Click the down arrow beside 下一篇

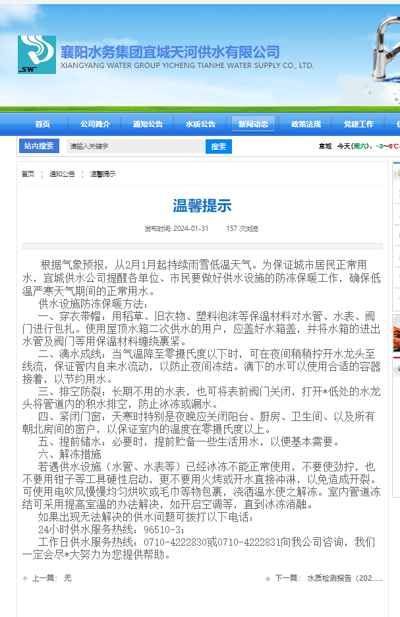(x=268, y=578)
